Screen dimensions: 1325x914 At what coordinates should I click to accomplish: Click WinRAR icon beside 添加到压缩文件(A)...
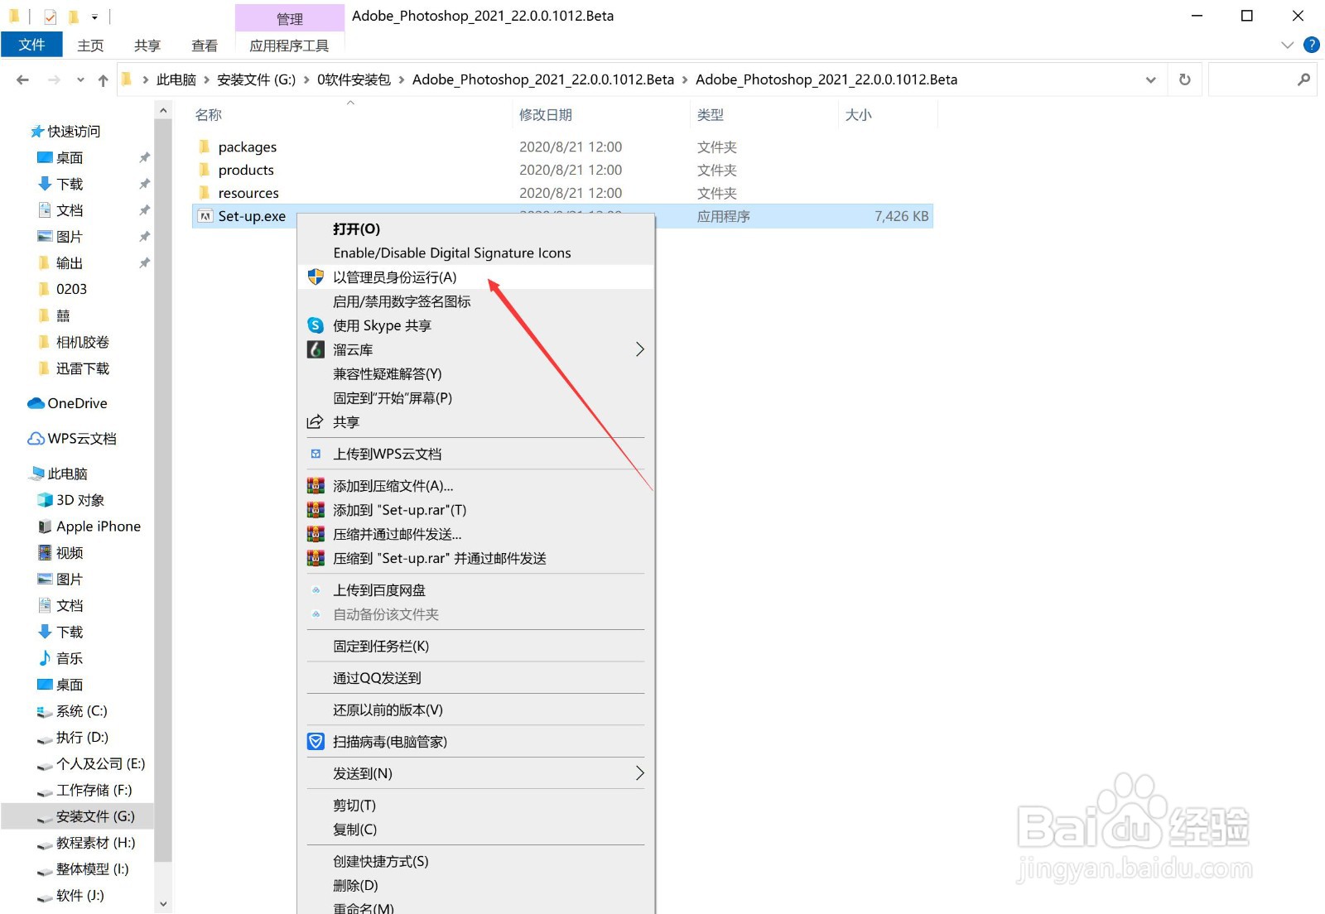click(316, 486)
